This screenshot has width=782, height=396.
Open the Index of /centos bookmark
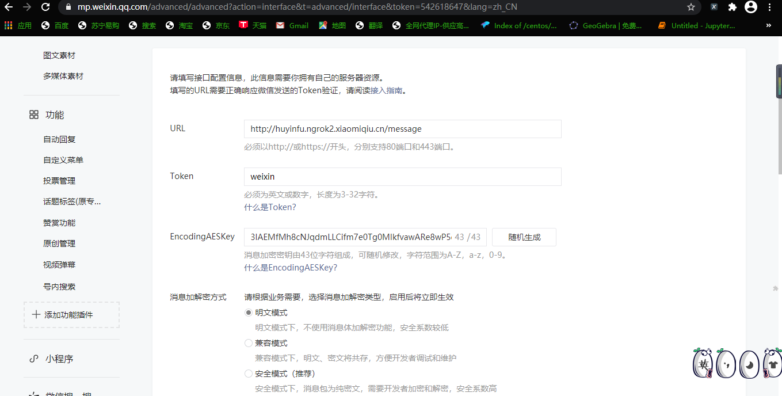click(x=519, y=25)
